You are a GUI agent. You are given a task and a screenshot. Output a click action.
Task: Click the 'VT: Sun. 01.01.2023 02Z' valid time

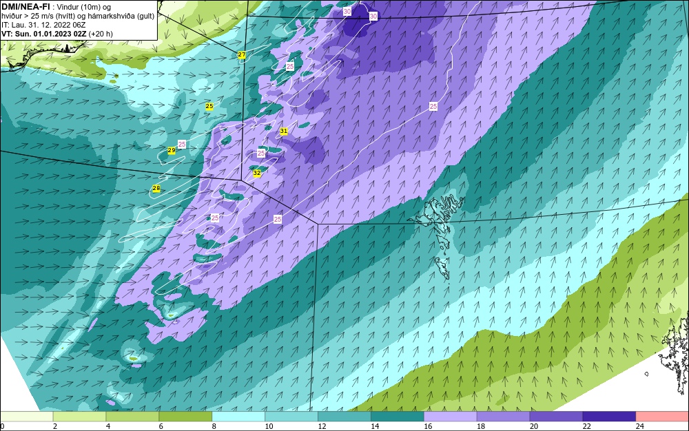coord(44,34)
